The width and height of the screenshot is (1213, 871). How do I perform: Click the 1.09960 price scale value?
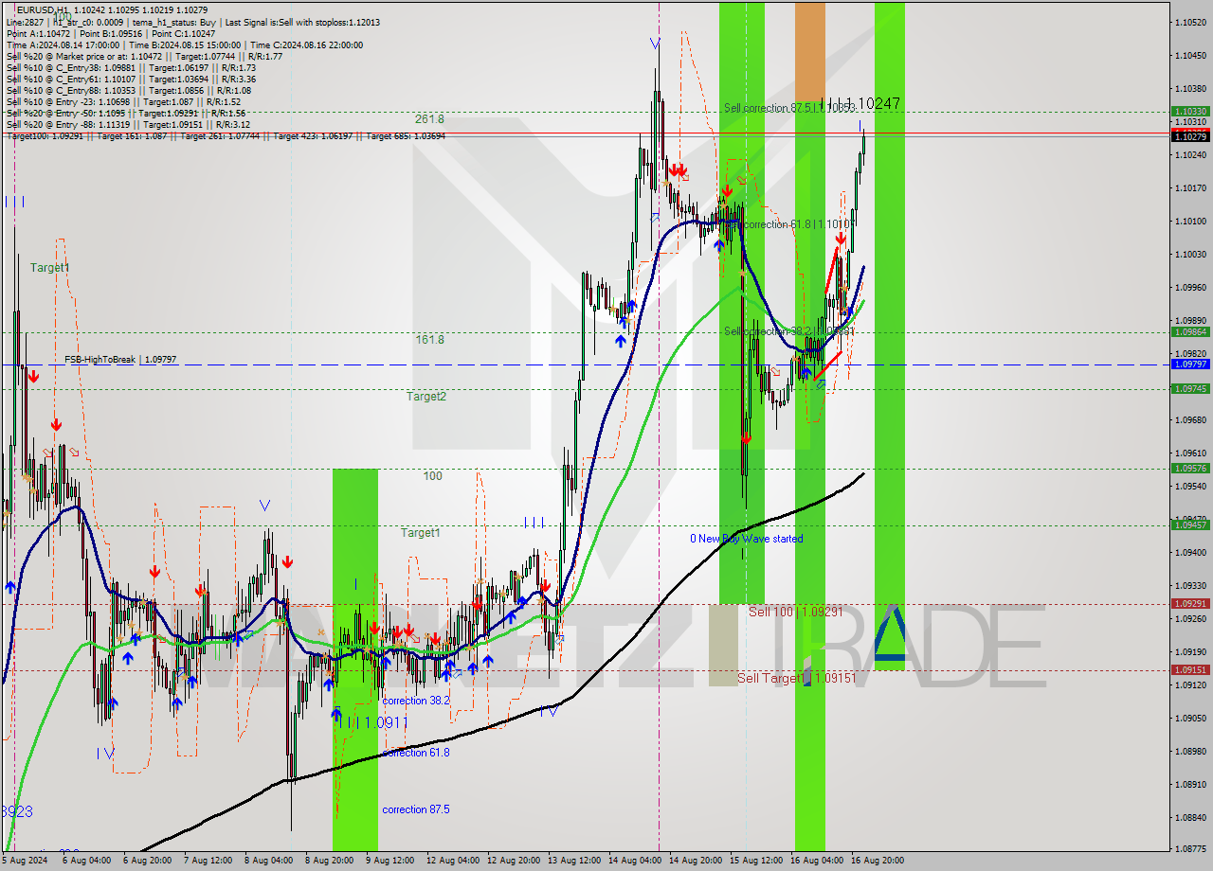pos(1190,287)
